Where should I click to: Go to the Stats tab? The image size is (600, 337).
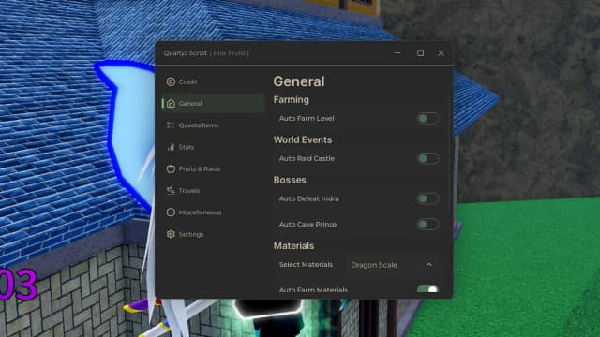[187, 147]
